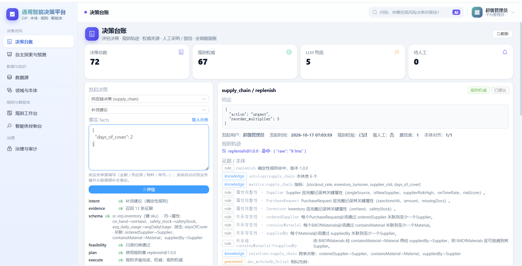Viewport: 522px width, 266px height.
Task: Click the green 规则权威 tag
Action: point(478,90)
